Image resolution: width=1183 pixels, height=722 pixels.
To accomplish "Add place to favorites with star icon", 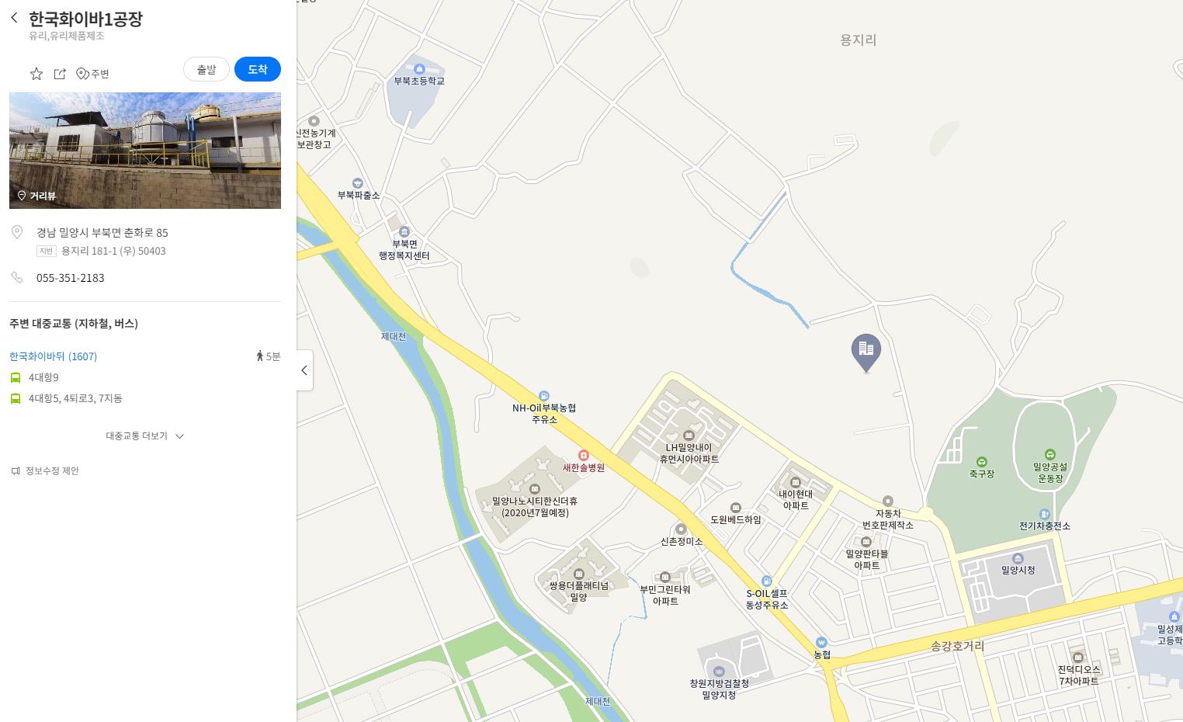I will [x=36, y=74].
